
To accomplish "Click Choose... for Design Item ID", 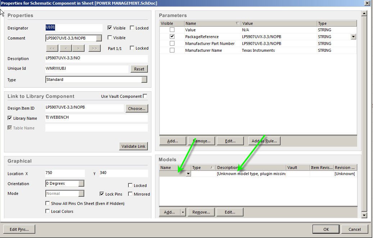I will click(x=137, y=109).
